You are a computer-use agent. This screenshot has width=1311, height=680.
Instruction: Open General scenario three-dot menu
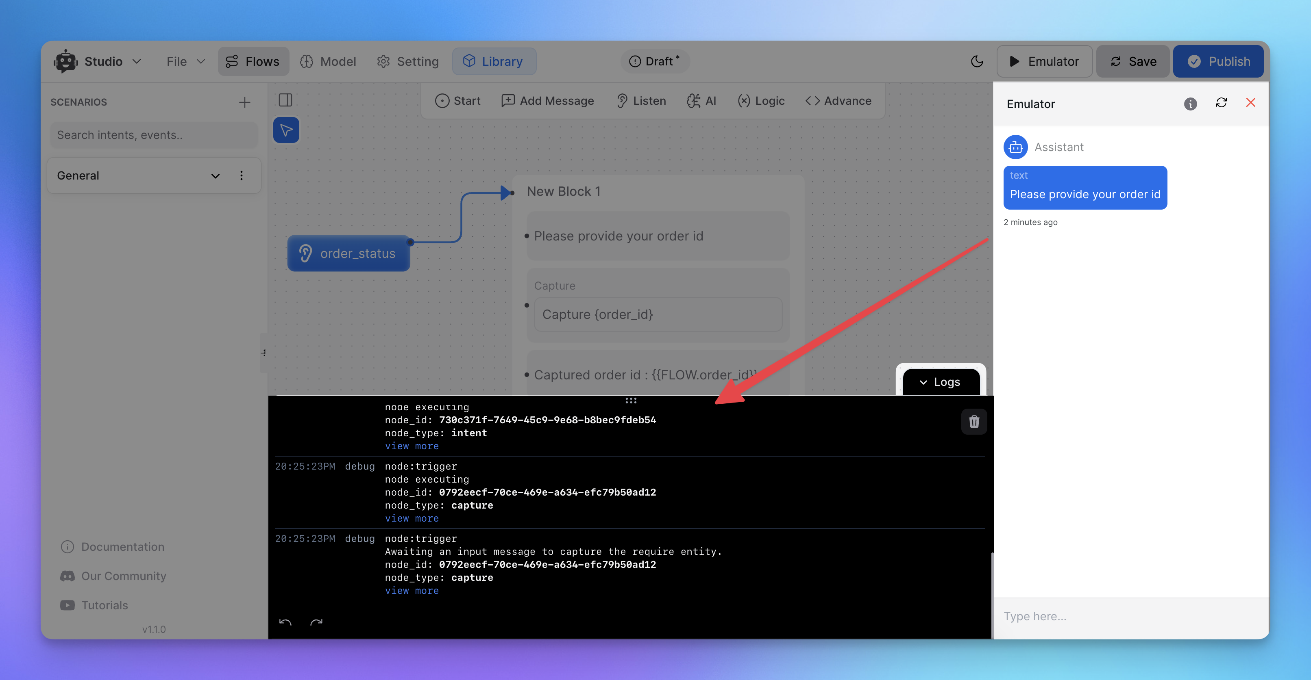pos(241,176)
